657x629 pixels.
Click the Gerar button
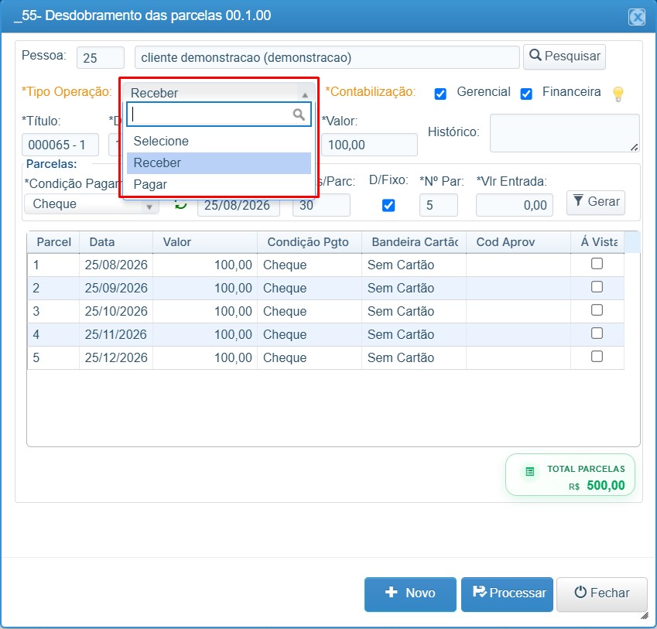595,202
